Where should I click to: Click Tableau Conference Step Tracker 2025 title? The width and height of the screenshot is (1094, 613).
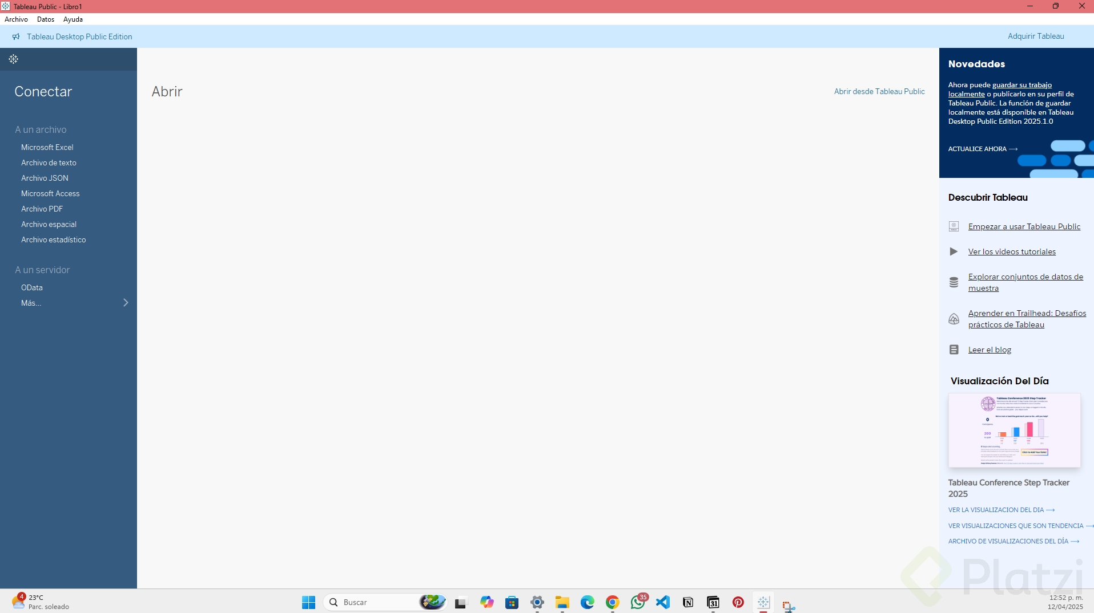point(1008,488)
